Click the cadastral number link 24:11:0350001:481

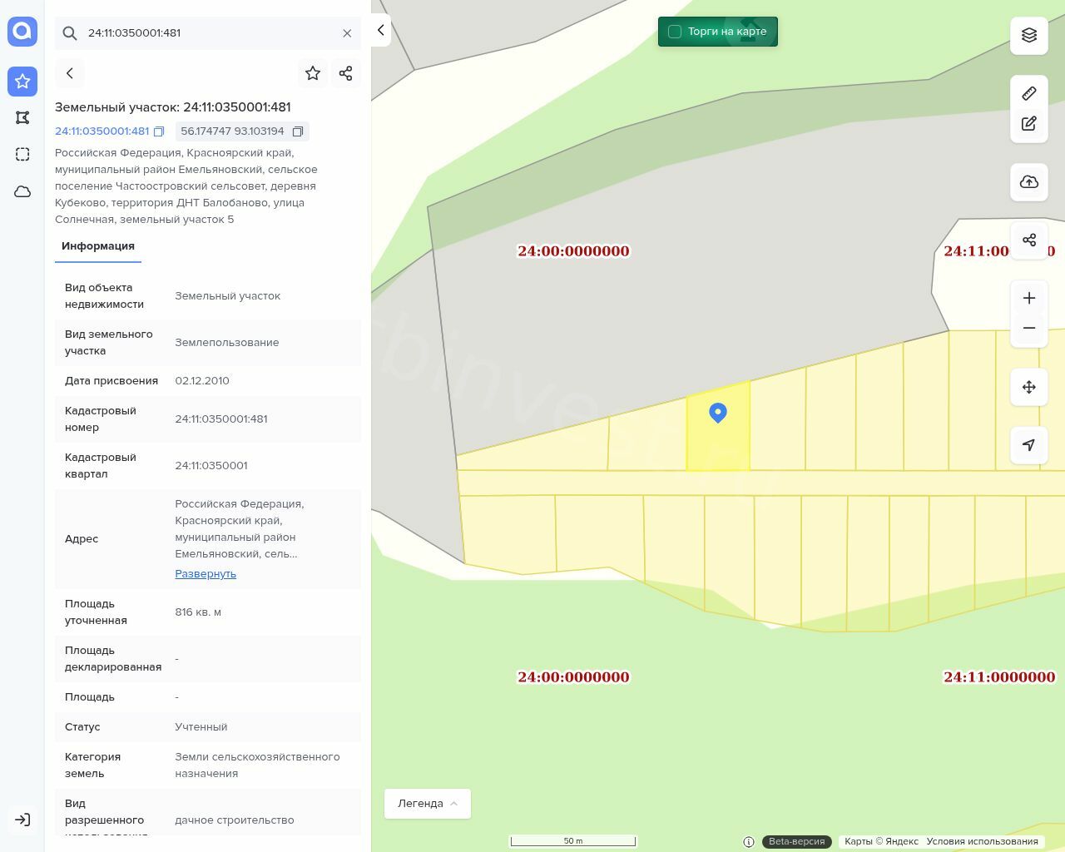[x=102, y=131]
